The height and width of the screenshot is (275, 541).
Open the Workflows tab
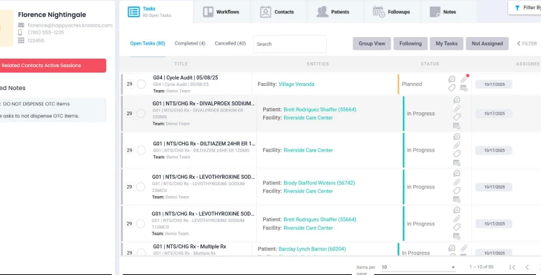point(221,12)
